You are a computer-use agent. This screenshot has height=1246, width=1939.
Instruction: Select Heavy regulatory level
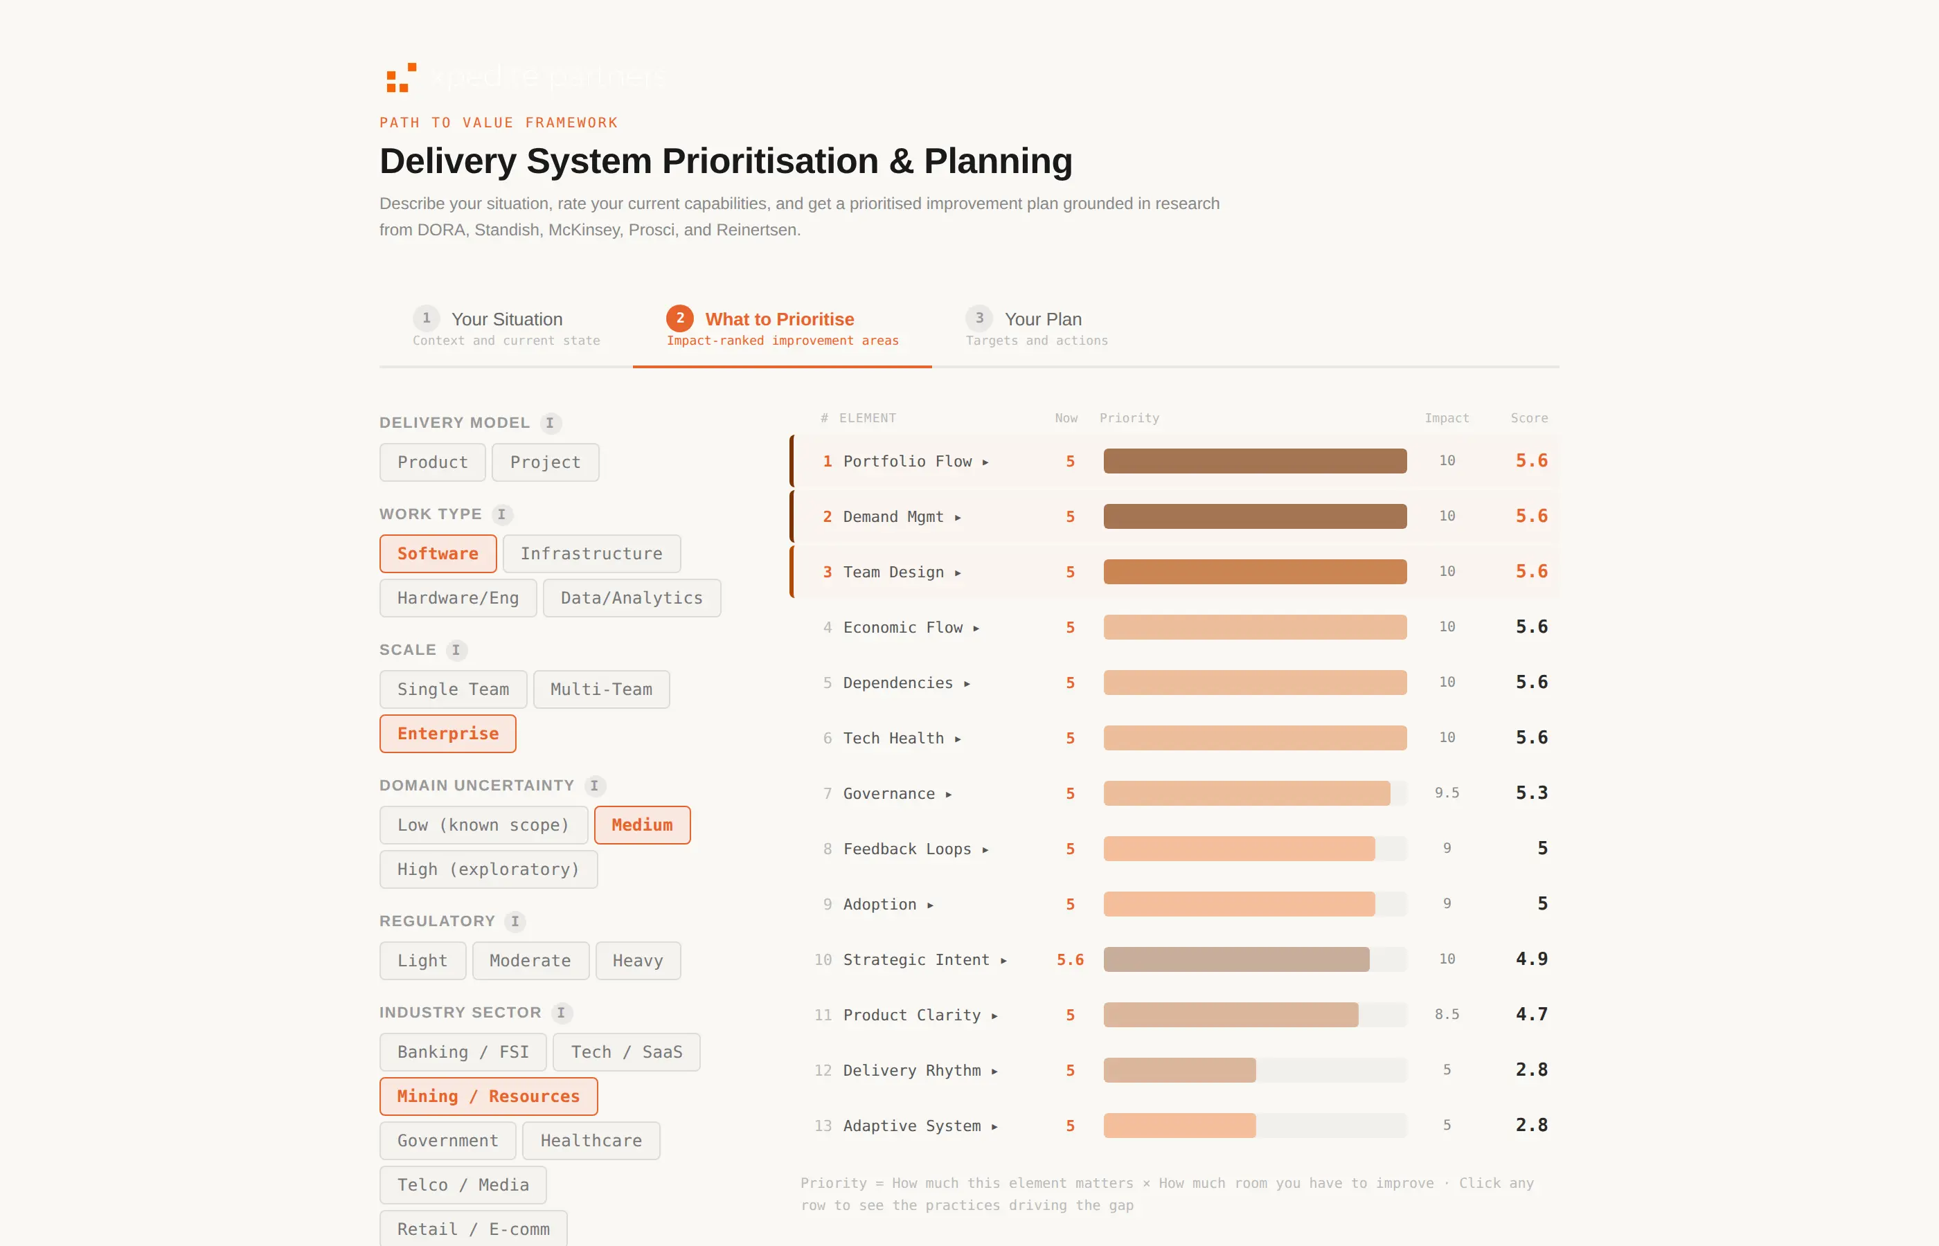(637, 961)
